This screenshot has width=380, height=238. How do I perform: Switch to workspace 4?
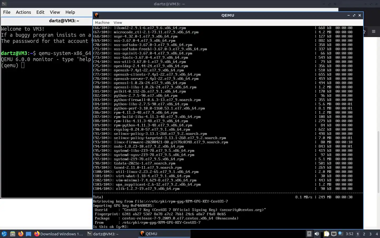[x=377, y=234]
